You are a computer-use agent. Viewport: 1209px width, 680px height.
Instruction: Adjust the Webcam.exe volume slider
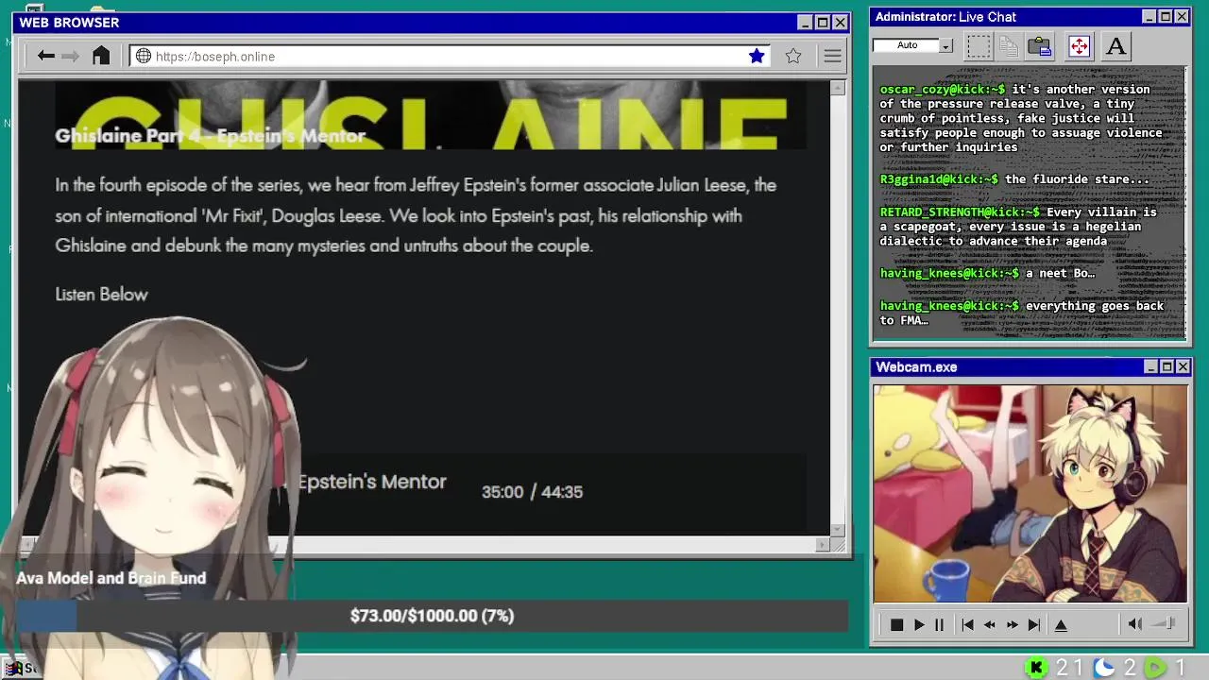pyautogui.click(x=1166, y=624)
